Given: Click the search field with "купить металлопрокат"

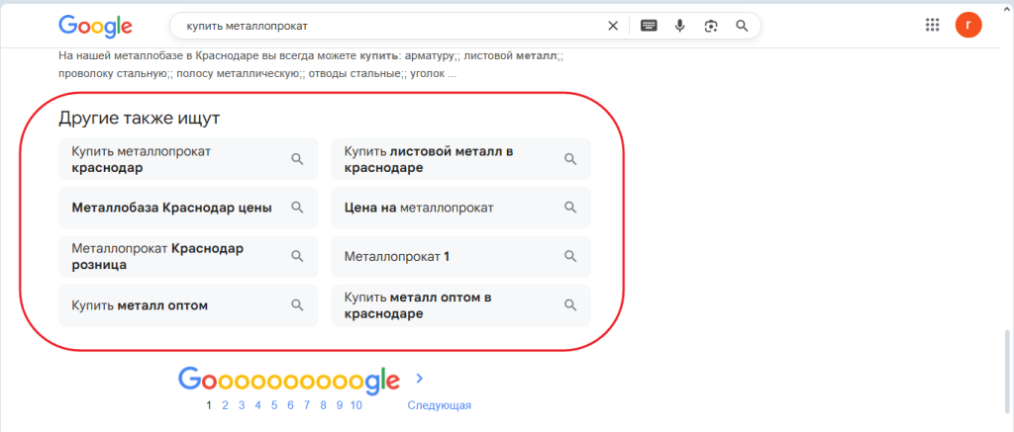Looking at the screenshot, I should click(x=386, y=26).
